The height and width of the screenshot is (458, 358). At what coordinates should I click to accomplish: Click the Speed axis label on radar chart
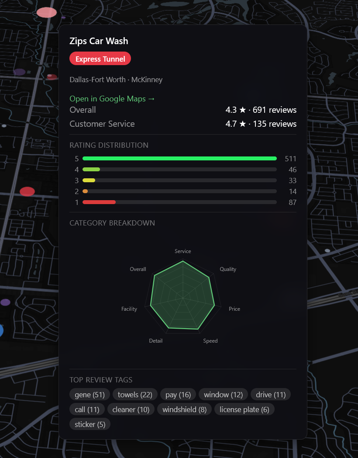pos(210,340)
